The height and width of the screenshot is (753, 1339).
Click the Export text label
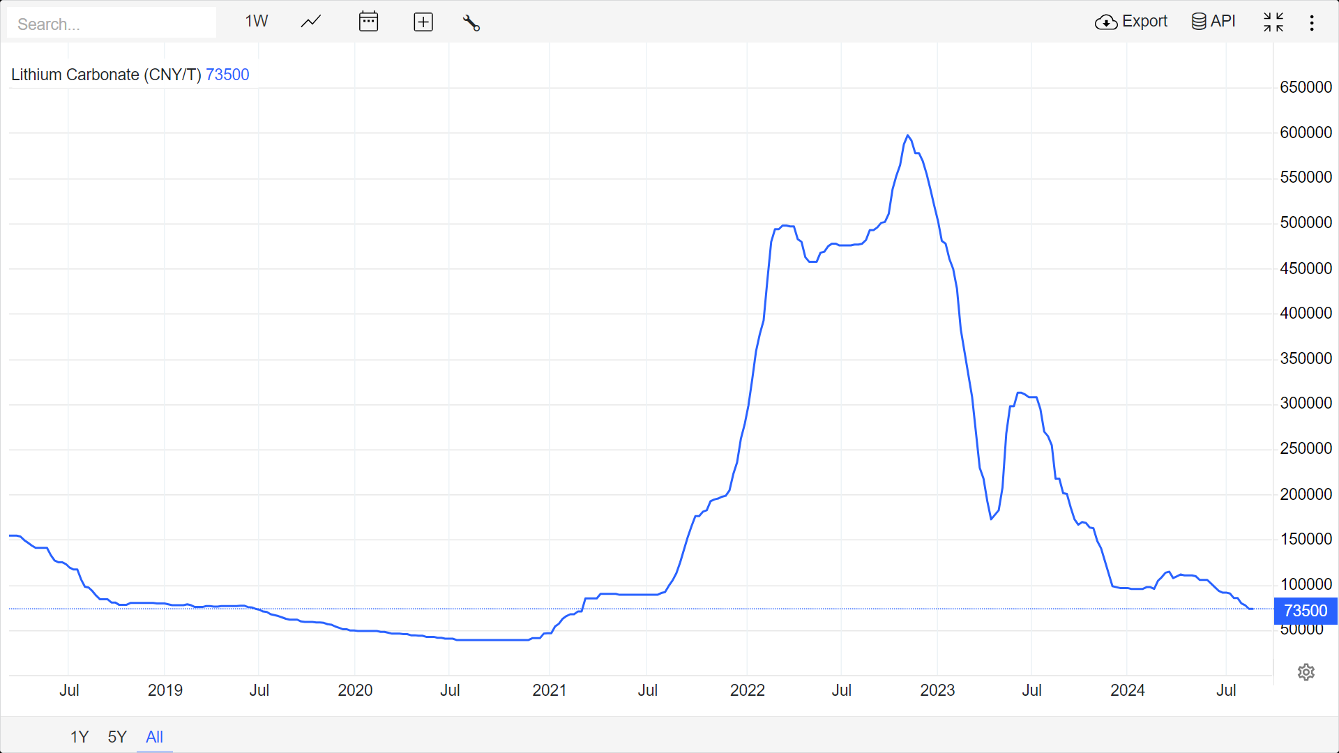(1144, 22)
